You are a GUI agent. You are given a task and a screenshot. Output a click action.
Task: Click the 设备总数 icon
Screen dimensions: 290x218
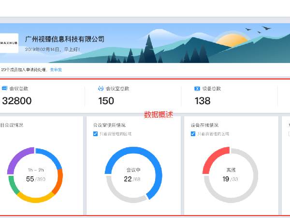[197, 89]
